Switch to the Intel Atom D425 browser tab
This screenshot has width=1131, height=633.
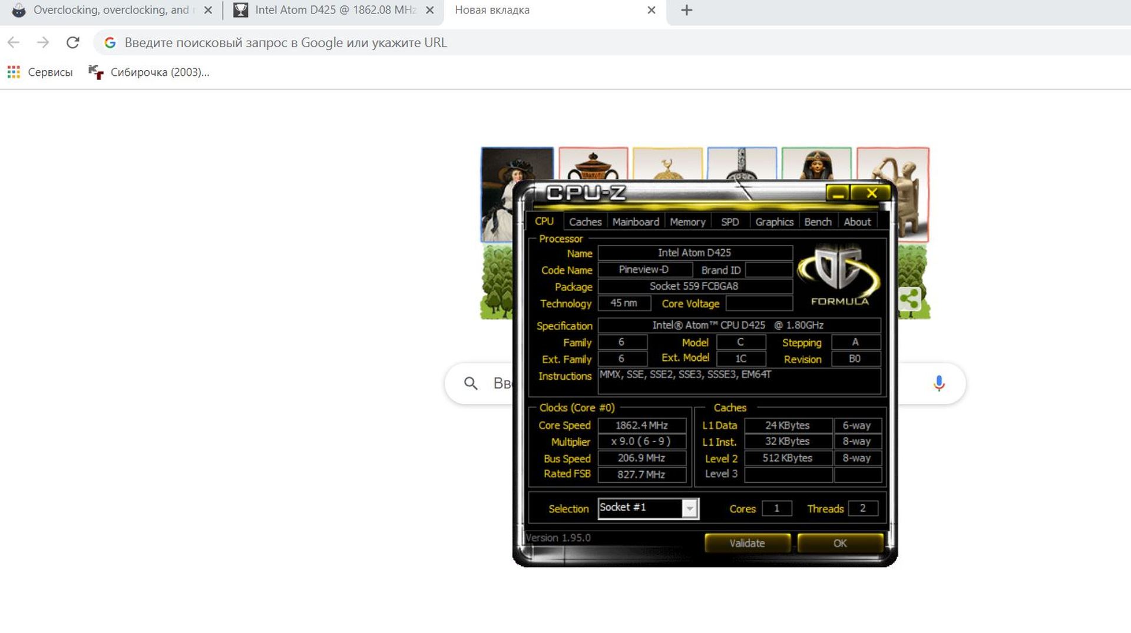335,10
